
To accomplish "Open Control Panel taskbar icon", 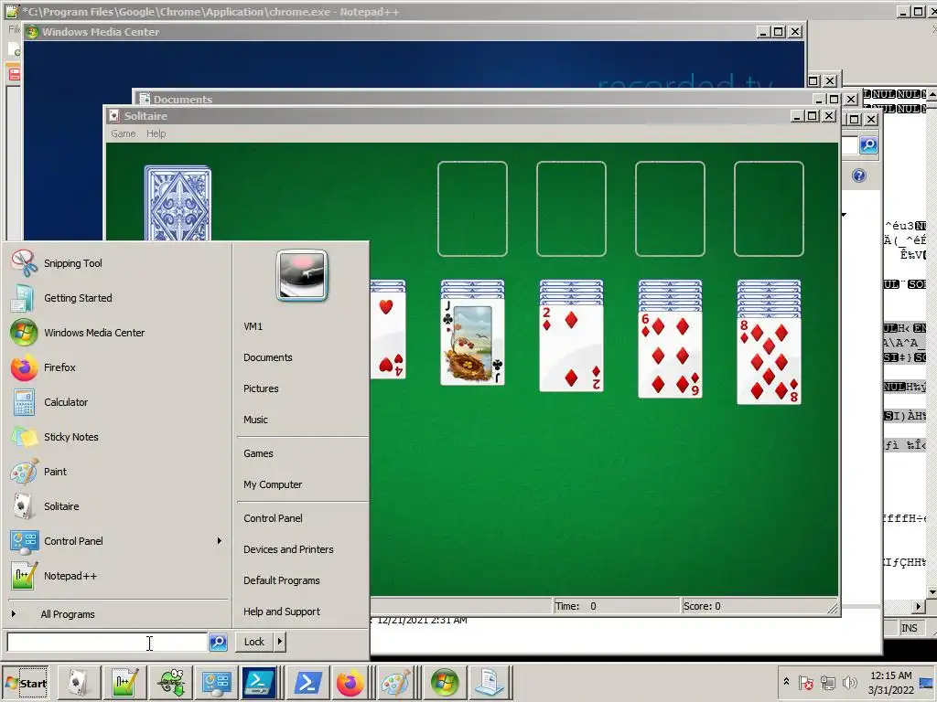I will tap(216, 682).
